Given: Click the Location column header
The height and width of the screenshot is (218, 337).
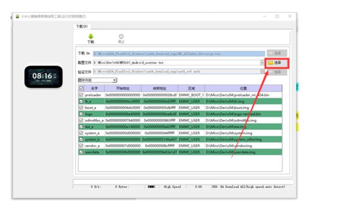Looking at the screenshot, I should click(x=243, y=88).
